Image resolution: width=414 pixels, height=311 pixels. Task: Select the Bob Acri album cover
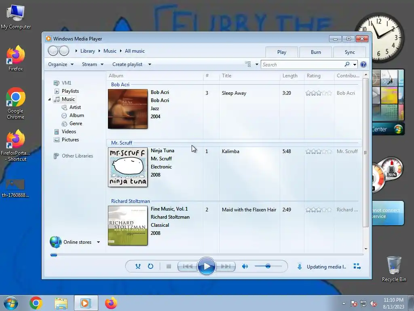[x=128, y=109]
